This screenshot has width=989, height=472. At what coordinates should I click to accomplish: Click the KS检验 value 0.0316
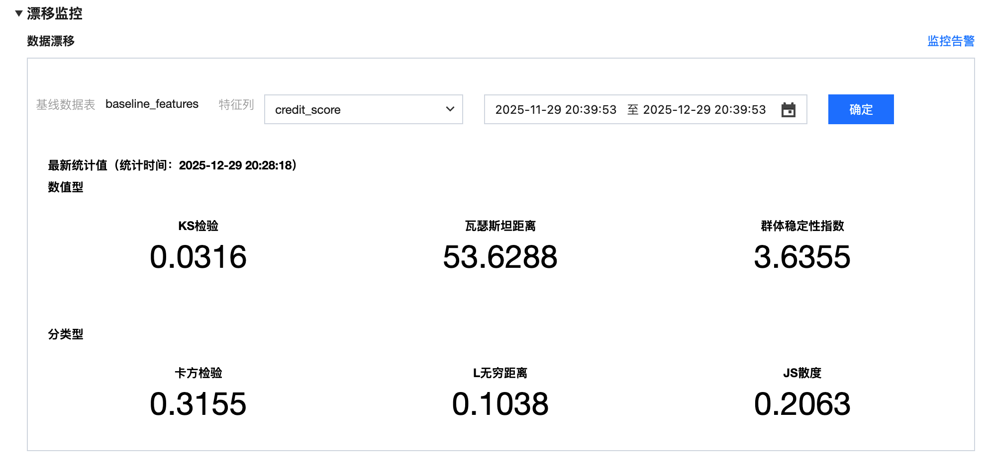click(x=198, y=257)
